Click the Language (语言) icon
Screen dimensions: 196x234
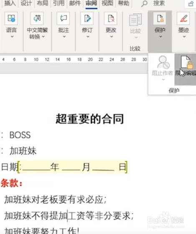coord(11,18)
